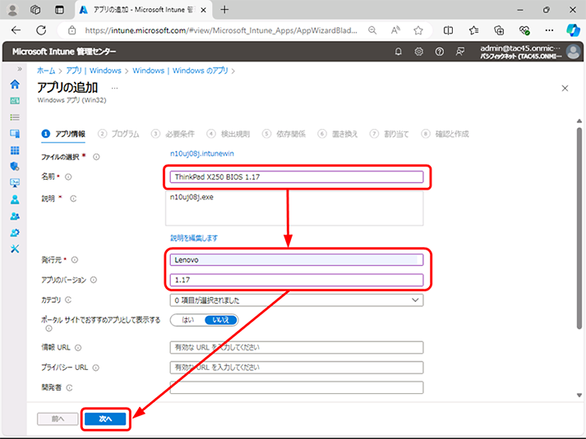This screenshot has height=439, width=586.
Task: Open Copilot icon in browser toolbar
Action: pos(573,30)
